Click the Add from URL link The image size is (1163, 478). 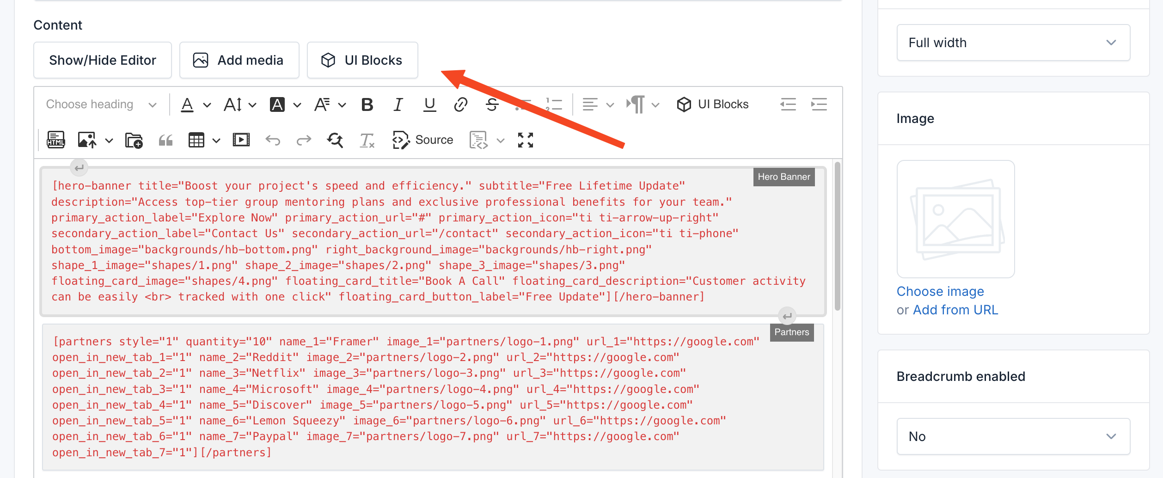[x=955, y=310]
